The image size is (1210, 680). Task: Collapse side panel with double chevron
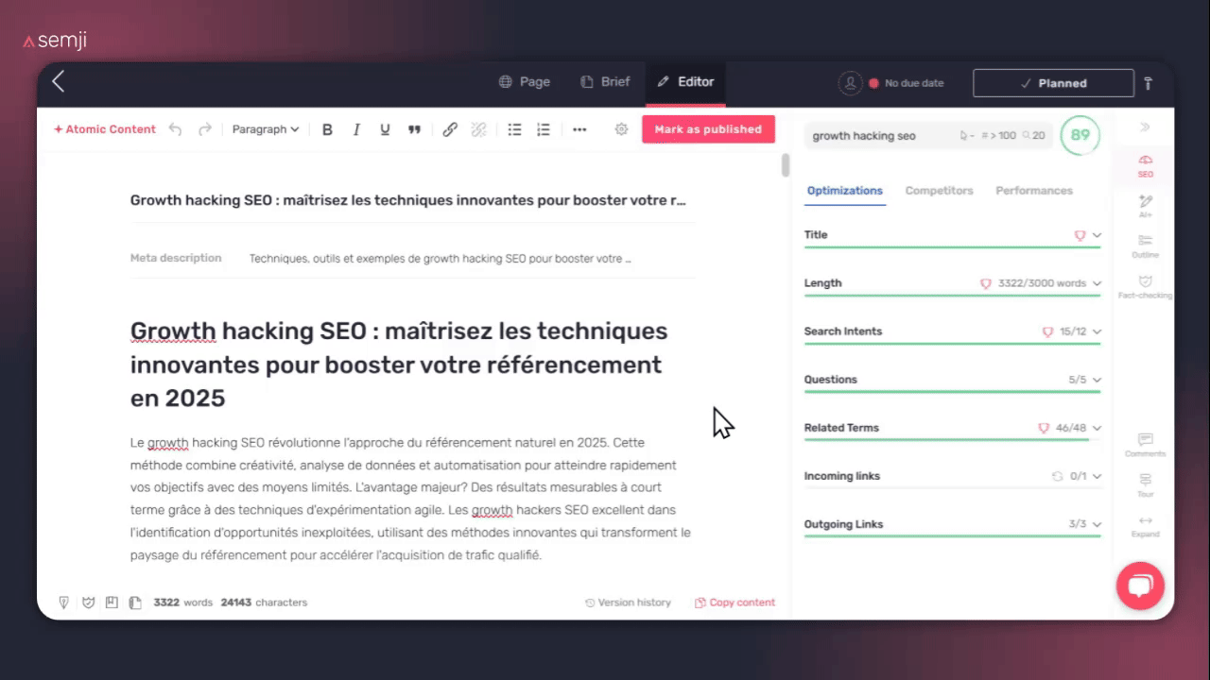(1145, 127)
